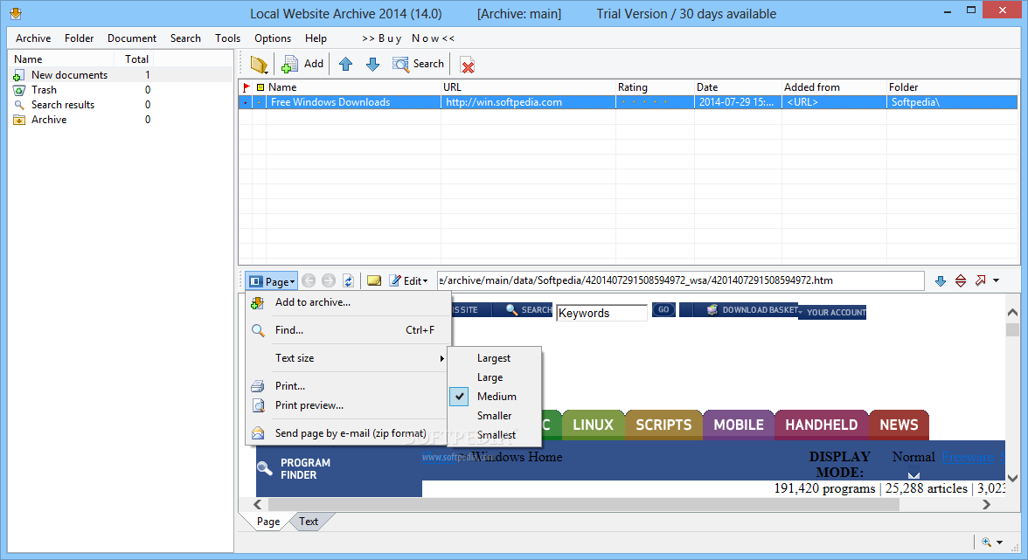
Task: Set text size to Smaller
Action: tap(495, 415)
